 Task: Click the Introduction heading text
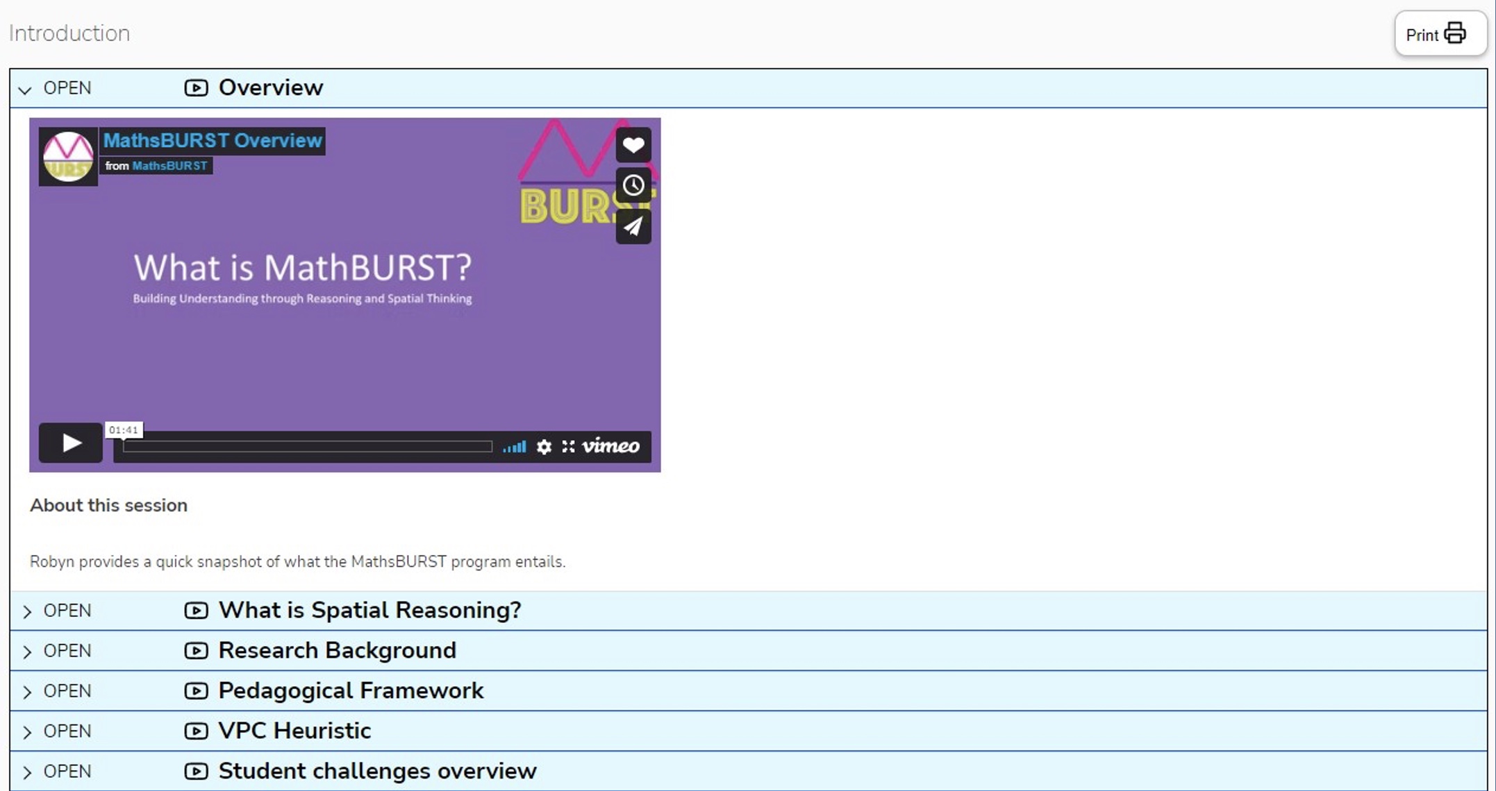69,33
